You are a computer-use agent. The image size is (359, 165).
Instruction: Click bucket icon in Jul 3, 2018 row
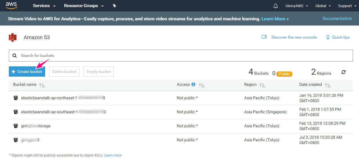pyautogui.click(x=16, y=140)
